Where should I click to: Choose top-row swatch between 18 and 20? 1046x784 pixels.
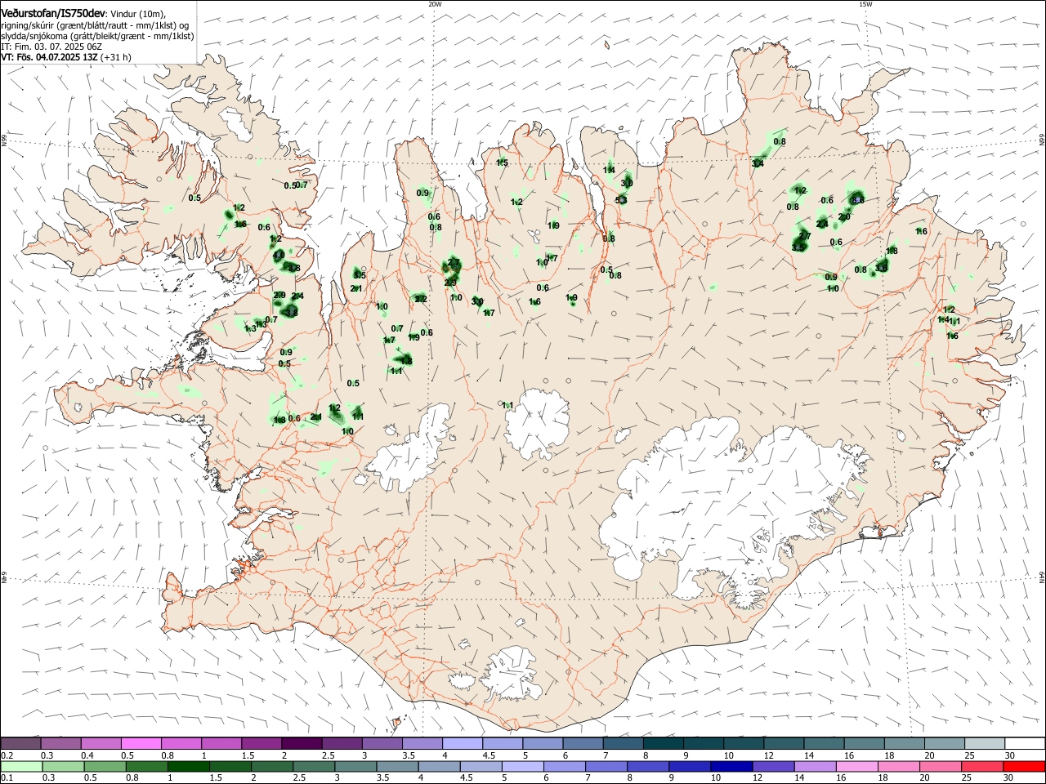point(905,744)
